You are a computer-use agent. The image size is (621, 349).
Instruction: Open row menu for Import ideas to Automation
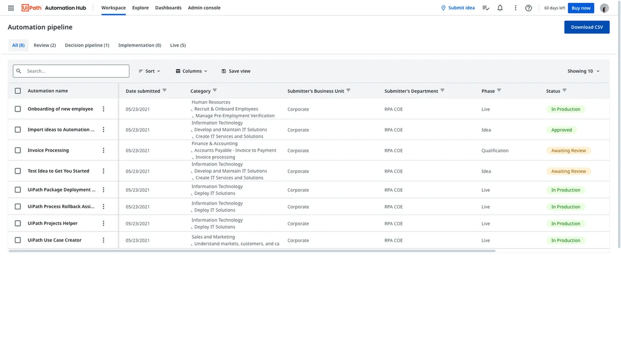pyautogui.click(x=103, y=130)
